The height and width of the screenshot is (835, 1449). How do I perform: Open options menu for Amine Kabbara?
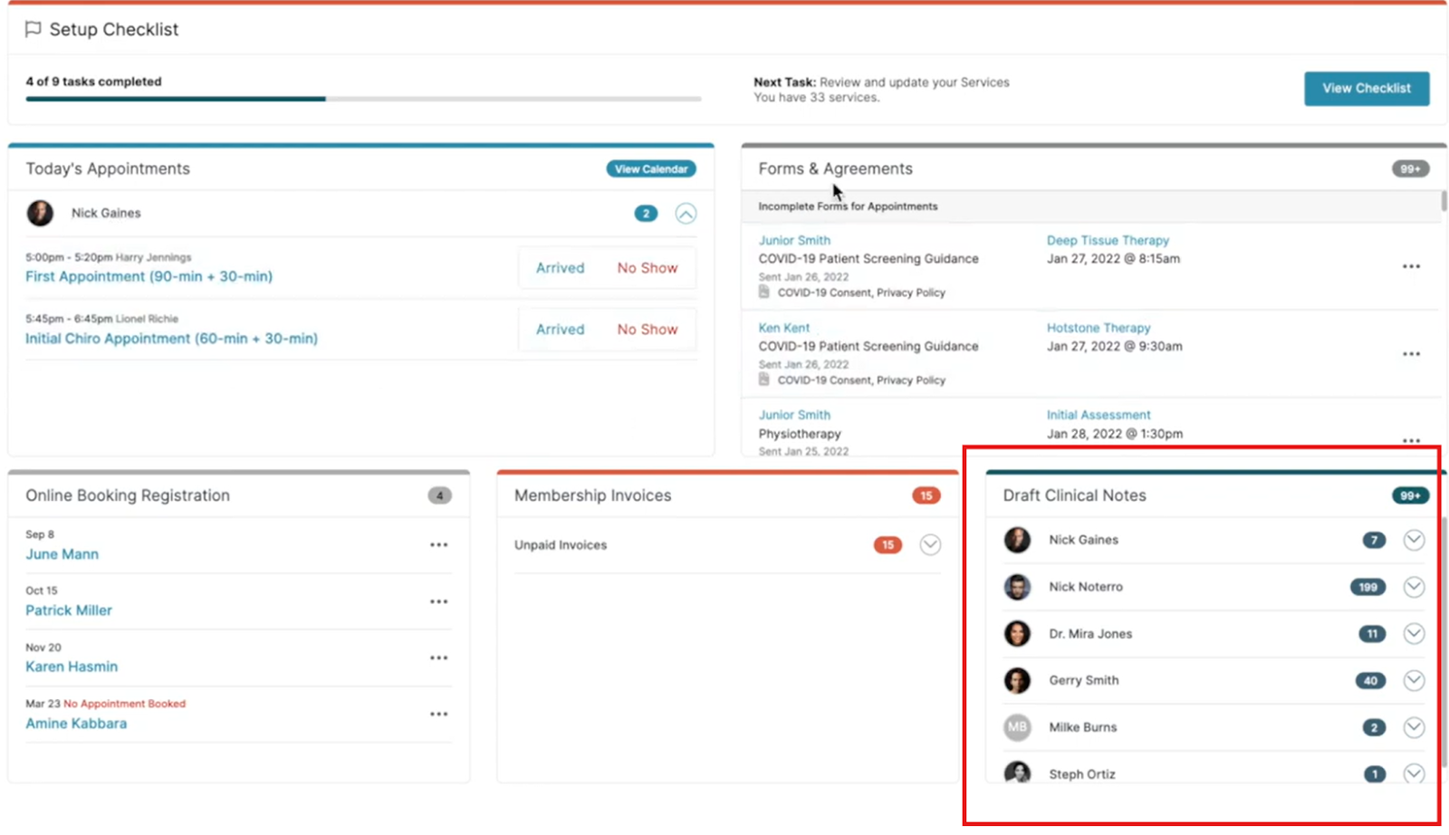click(438, 714)
